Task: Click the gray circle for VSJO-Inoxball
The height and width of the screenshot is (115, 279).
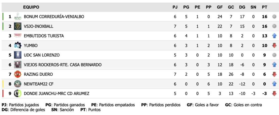Action: (274, 26)
